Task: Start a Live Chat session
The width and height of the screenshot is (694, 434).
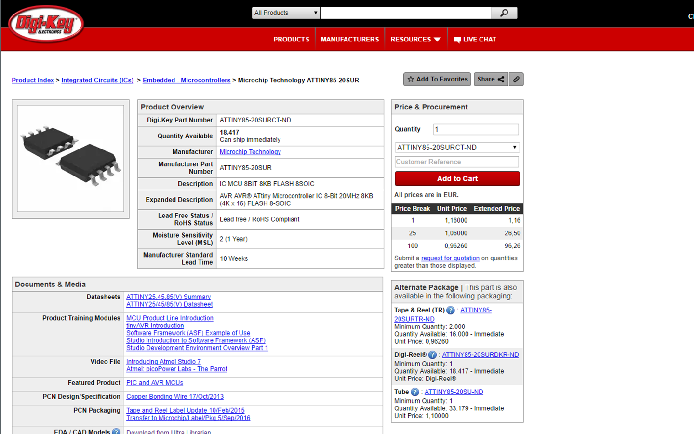Action: [x=475, y=40]
